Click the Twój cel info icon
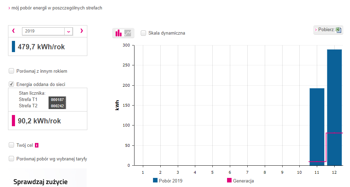 coord(37,145)
